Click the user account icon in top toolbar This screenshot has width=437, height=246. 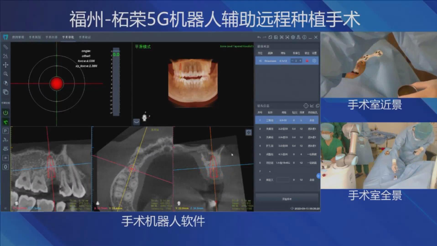[298, 37]
